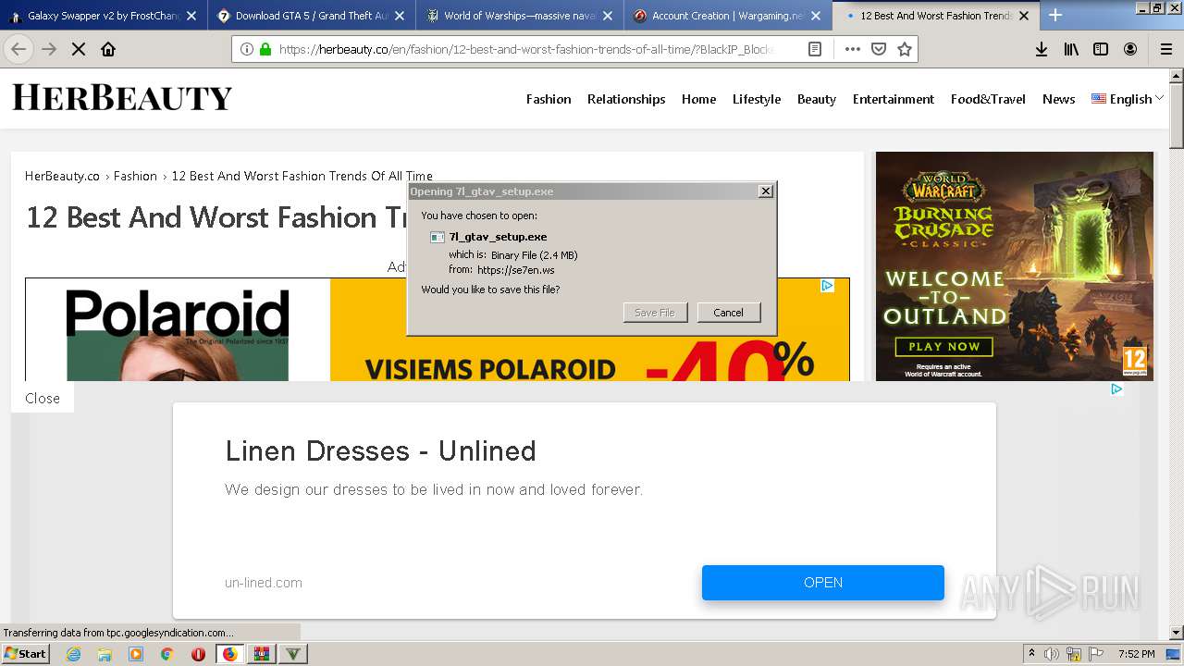
Task: Show hidden system tray icons
Action: click(x=1032, y=654)
